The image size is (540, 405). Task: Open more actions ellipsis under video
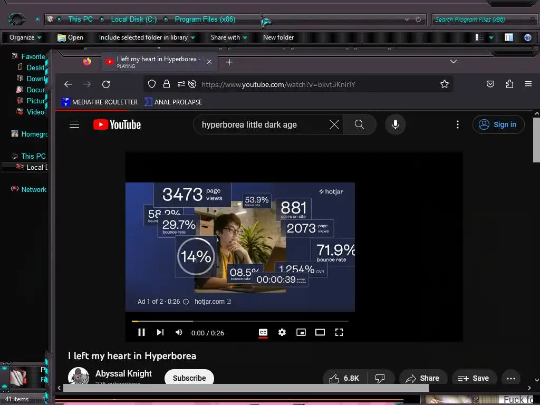[510, 378]
